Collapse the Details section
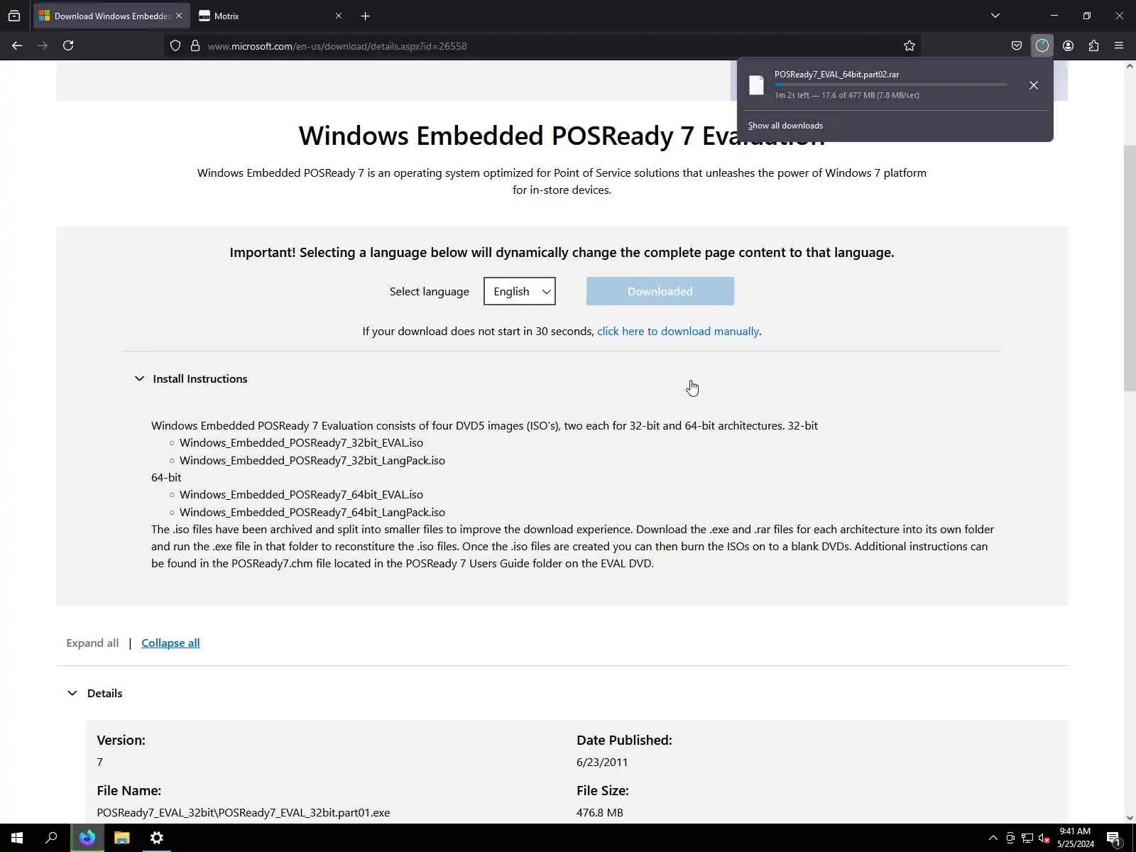The width and height of the screenshot is (1136, 852). tap(94, 693)
